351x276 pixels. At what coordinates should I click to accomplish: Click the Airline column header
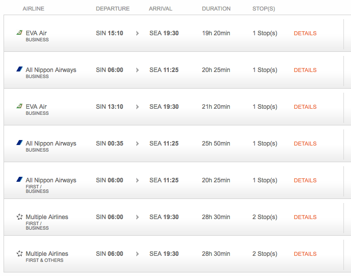tap(34, 9)
